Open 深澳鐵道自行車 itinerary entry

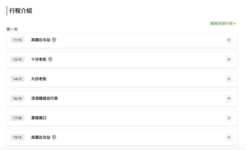[x=44, y=98]
